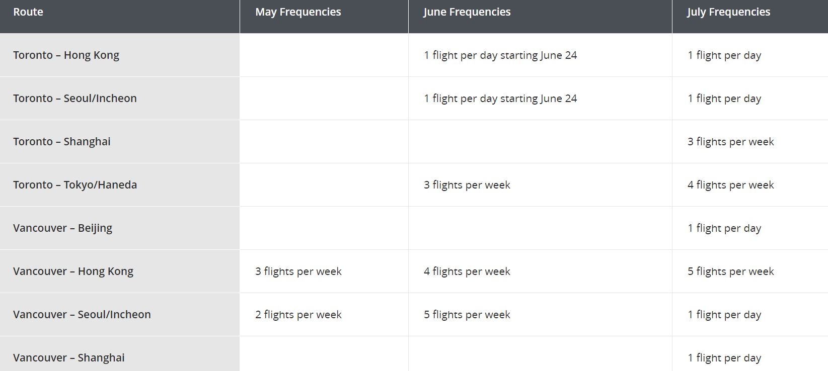828x371 pixels.
Task: Select the Toronto – Tokyo/Haneda route cell
Action: pos(120,185)
